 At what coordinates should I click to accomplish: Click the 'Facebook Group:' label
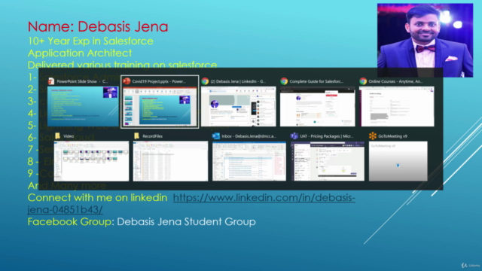tap(71, 221)
